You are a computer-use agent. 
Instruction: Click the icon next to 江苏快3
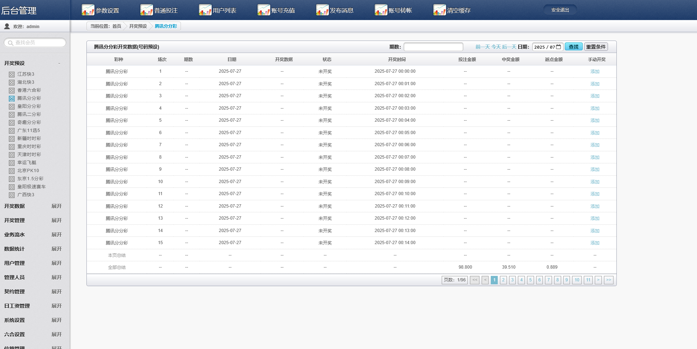[x=12, y=74]
